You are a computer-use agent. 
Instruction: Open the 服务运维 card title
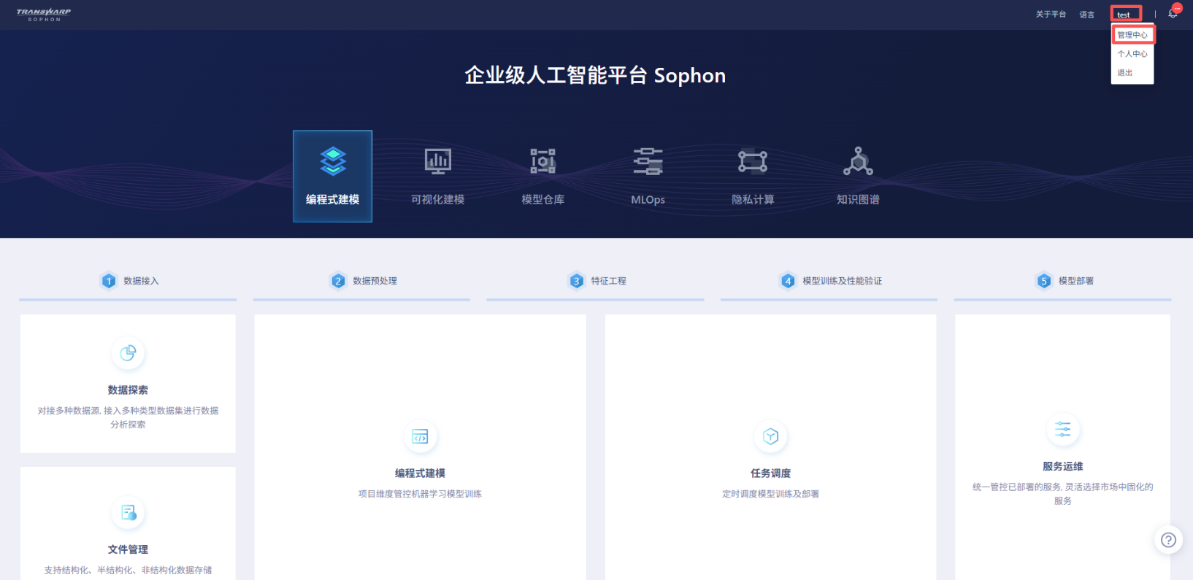point(1063,466)
